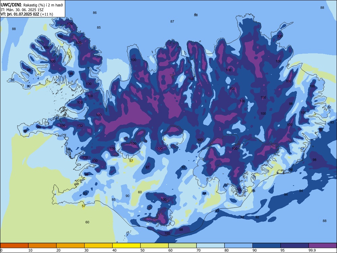
Task: Click the pale yellow 50–60 legend swatch
Action: tap(154, 246)
